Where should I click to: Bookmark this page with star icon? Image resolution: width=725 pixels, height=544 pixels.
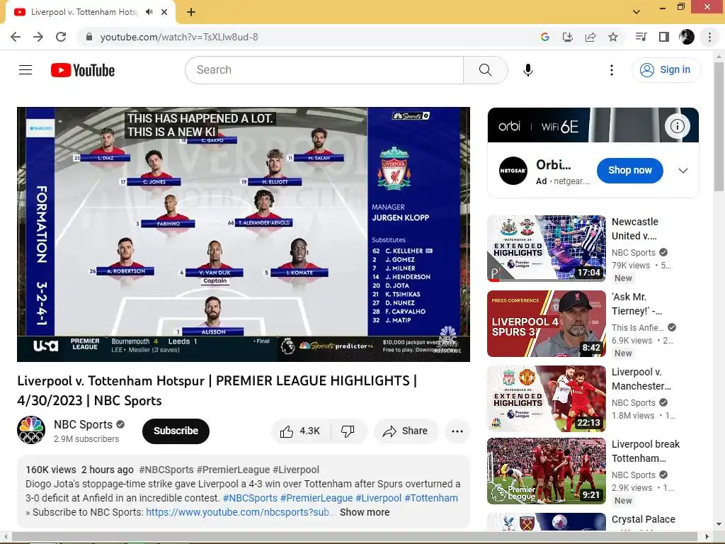pos(613,37)
